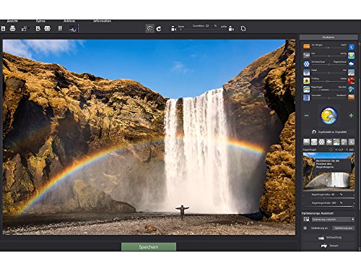Click the green Speichern button

coord(149,247)
